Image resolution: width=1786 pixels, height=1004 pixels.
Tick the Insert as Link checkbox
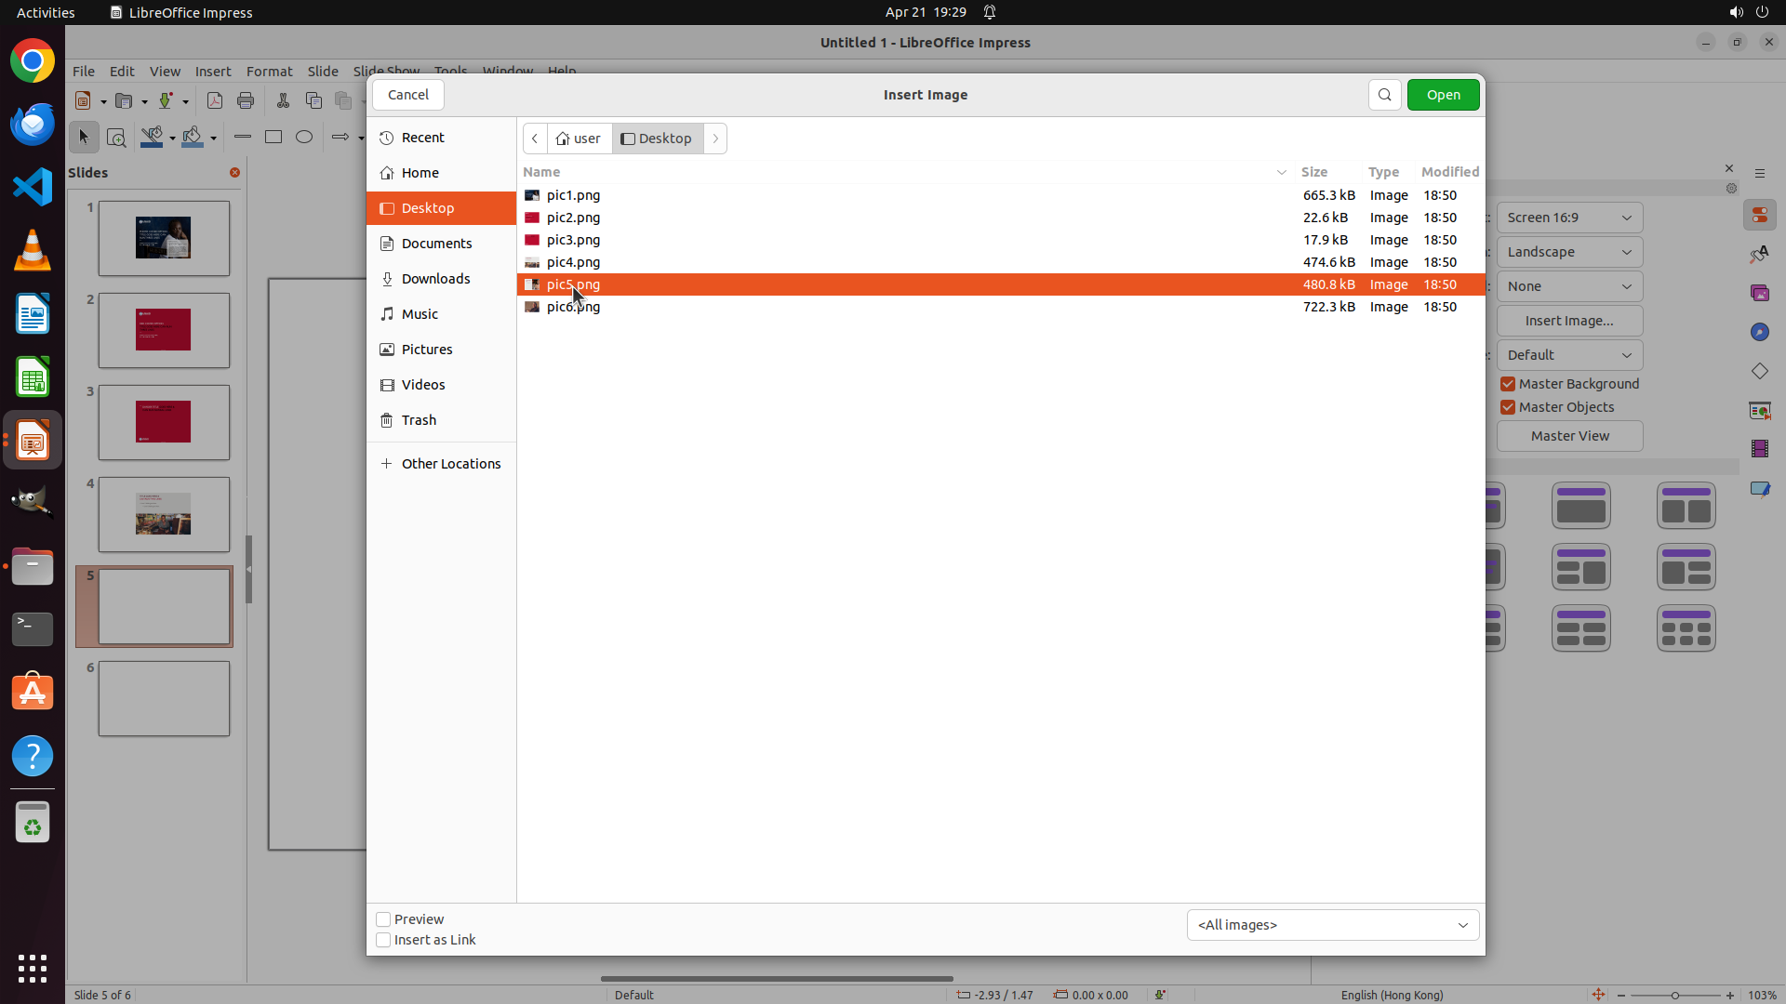pos(383,940)
